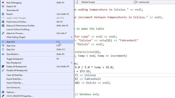Click the Disable All Breakpoints icon

3,70
